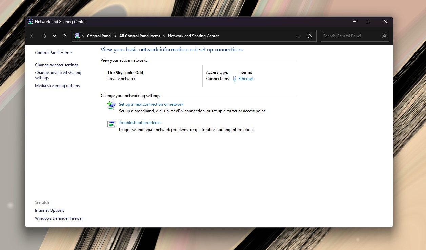Go to Control Panel Home
426x250 pixels.
pos(53,52)
